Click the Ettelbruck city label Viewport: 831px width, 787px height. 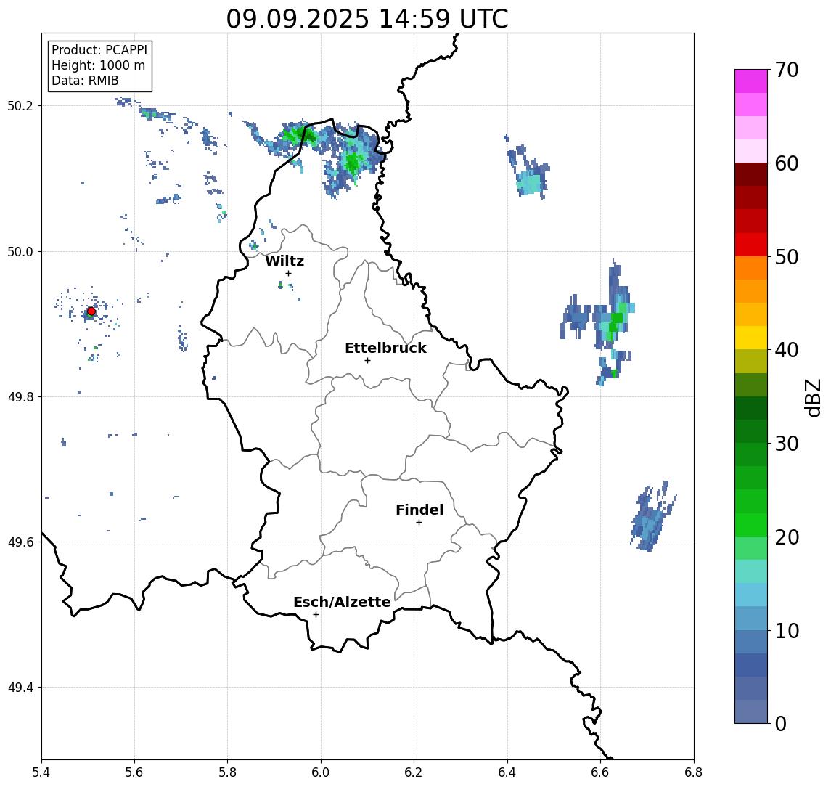(x=385, y=348)
